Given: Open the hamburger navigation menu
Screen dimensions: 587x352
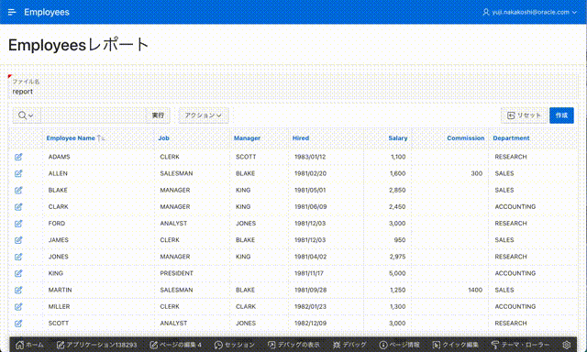Looking at the screenshot, I should (12, 12).
